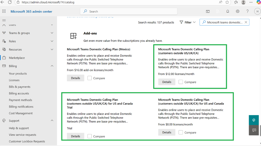Check Compare for US and Canada Trial plan
Screen dimensions: 261x146
pos(89,136)
